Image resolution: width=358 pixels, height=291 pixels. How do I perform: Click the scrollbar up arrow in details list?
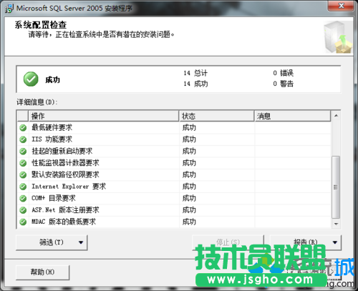(336, 116)
